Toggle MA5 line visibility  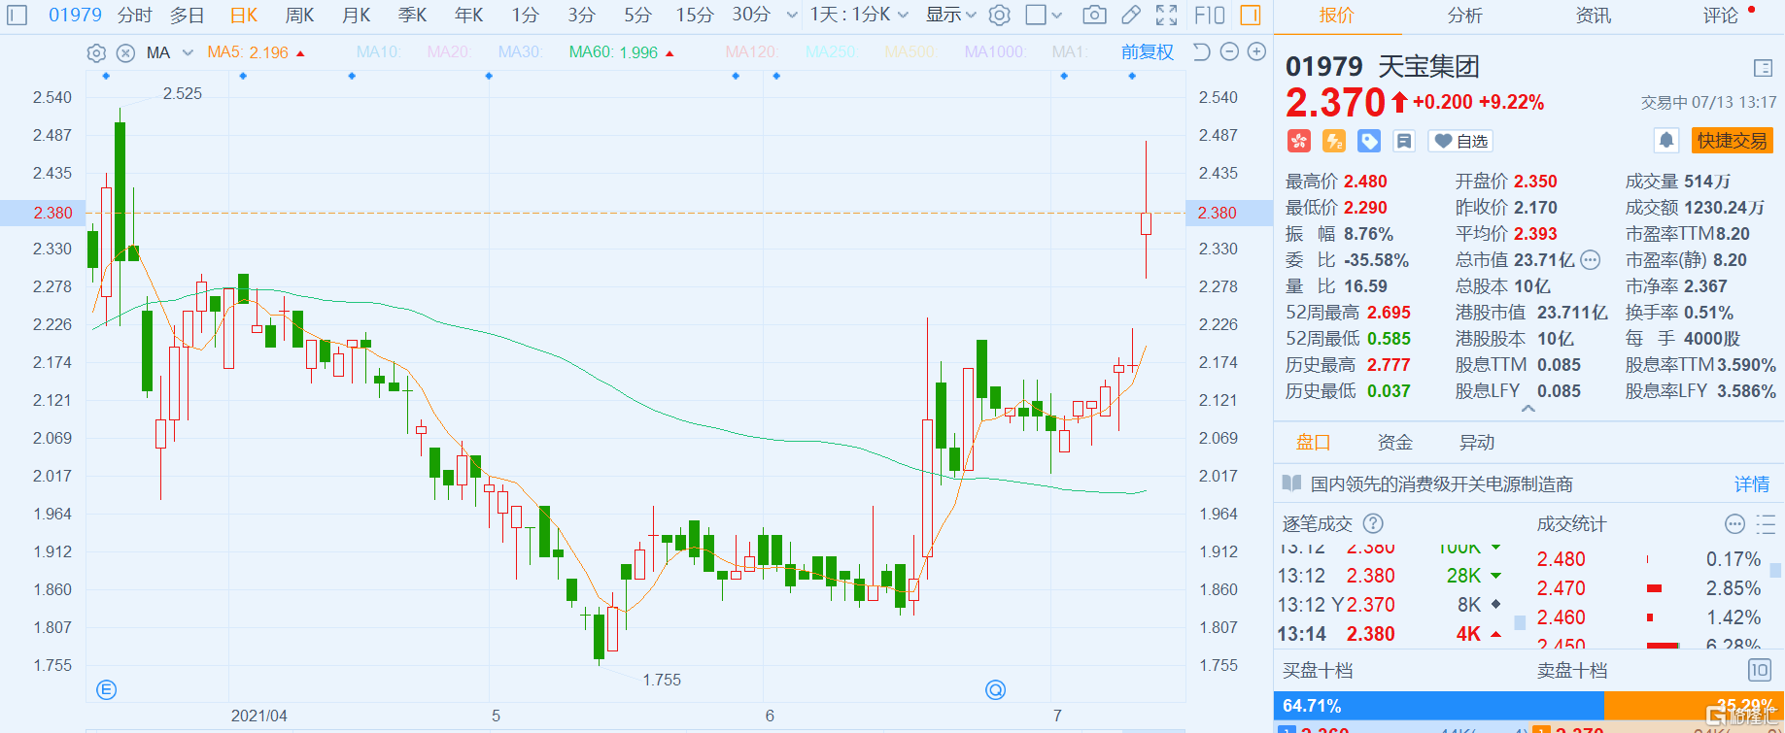pos(256,52)
